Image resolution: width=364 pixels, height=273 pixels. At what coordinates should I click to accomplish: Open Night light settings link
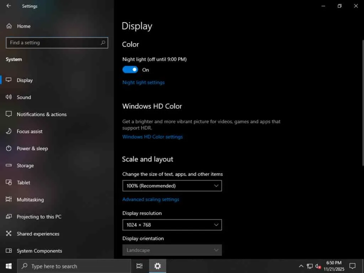click(x=143, y=82)
